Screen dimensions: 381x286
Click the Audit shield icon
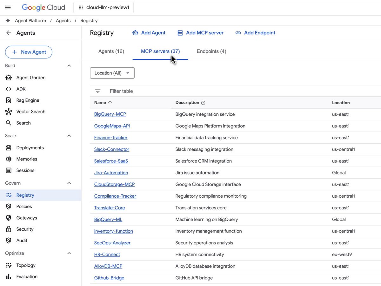click(x=9, y=241)
